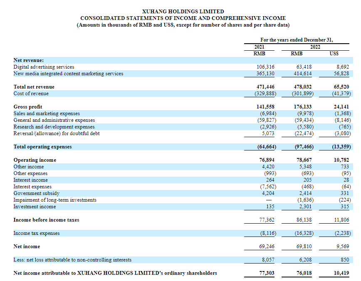
Task: Click the value '414,614'
Action: pyautogui.click(x=303, y=74)
